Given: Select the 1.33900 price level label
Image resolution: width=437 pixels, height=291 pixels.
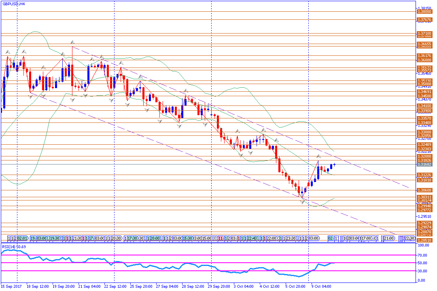Looking at the screenshot, I should [424, 111].
